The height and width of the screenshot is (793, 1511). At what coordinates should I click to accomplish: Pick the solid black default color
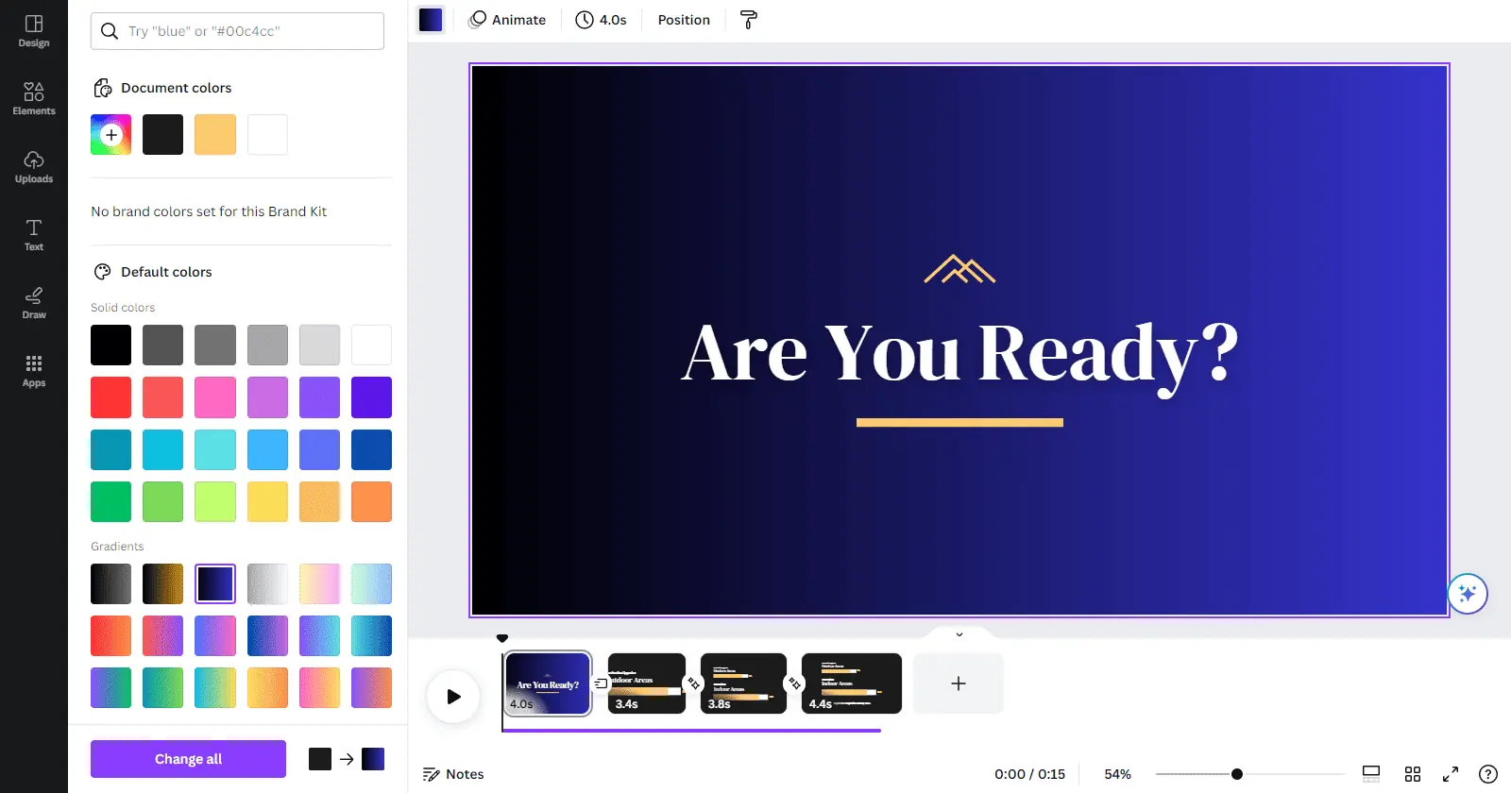pyautogui.click(x=110, y=345)
